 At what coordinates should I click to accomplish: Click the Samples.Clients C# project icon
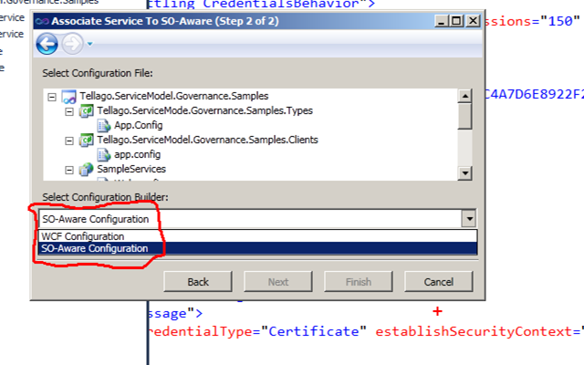point(87,140)
